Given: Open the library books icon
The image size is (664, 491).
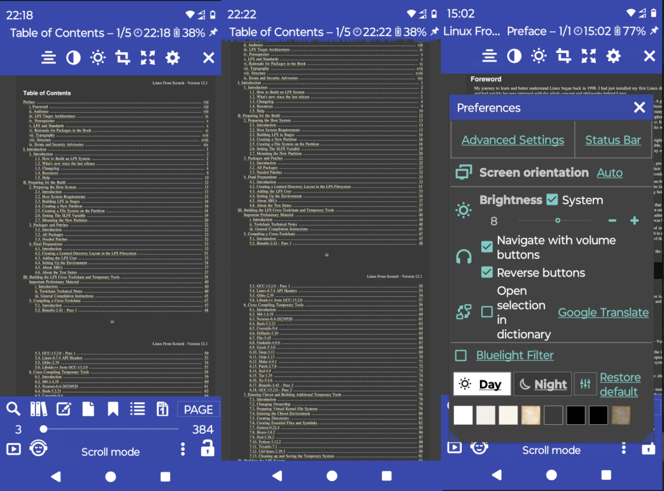Looking at the screenshot, I should pos(39,409).
